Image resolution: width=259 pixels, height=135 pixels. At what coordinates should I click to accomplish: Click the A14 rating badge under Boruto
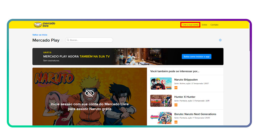176,122
